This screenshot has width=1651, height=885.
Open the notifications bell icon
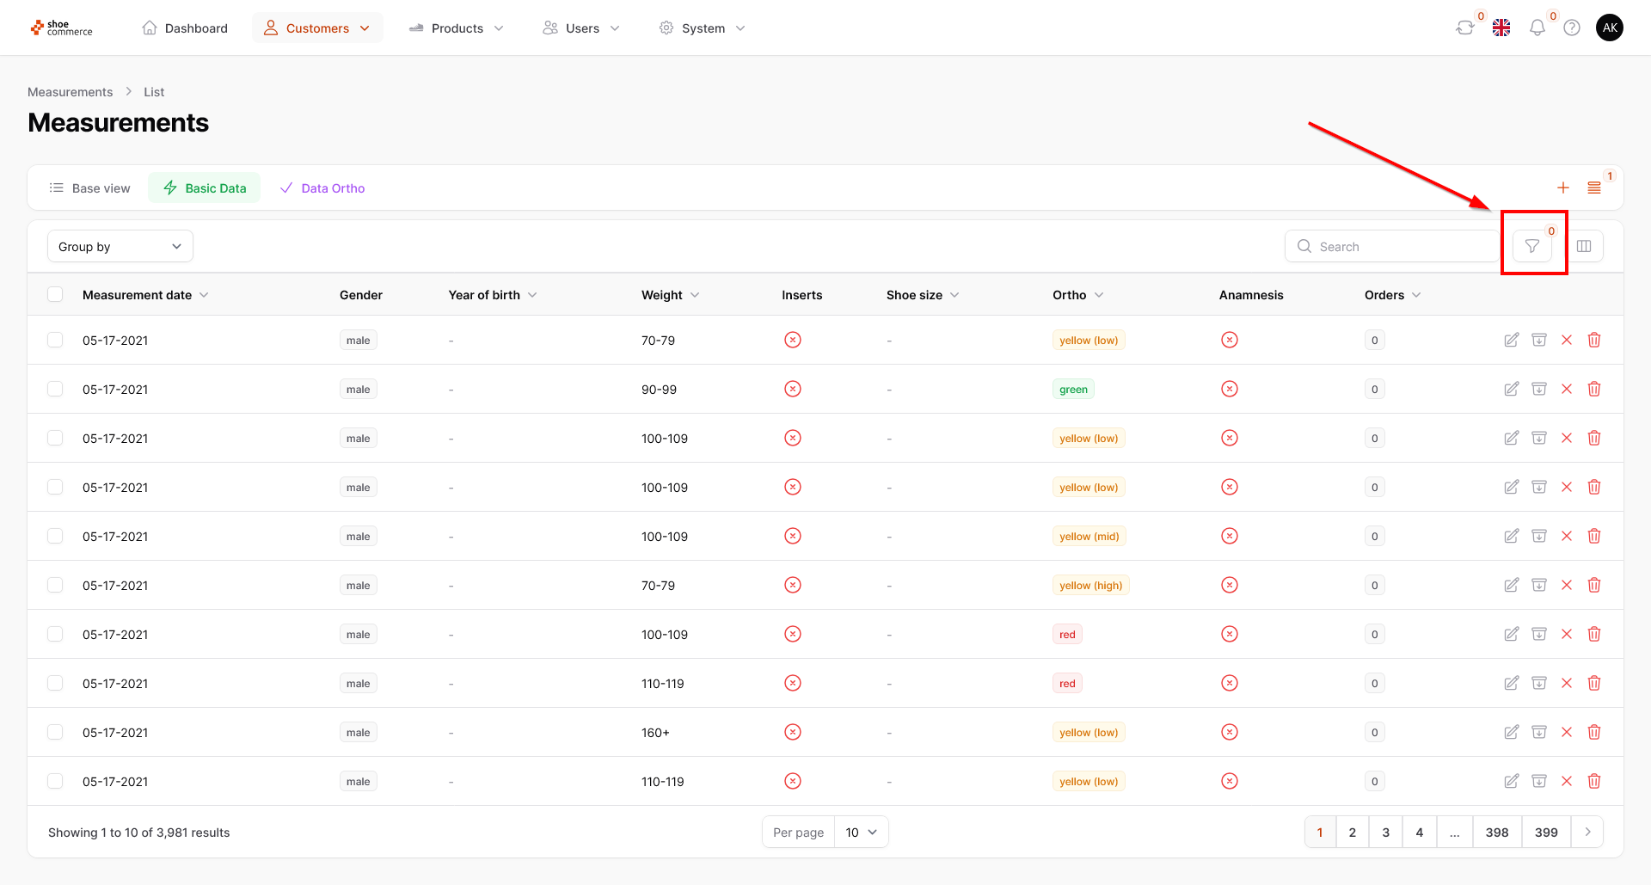click(x=1537, y=28)
